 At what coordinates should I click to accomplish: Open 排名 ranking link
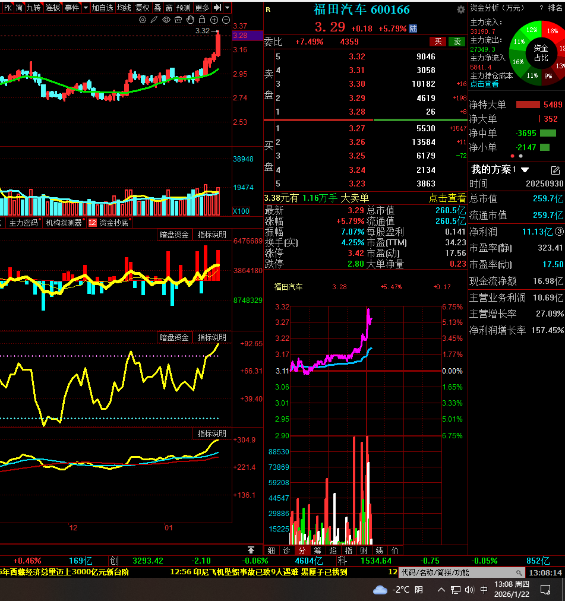(555, 8)
